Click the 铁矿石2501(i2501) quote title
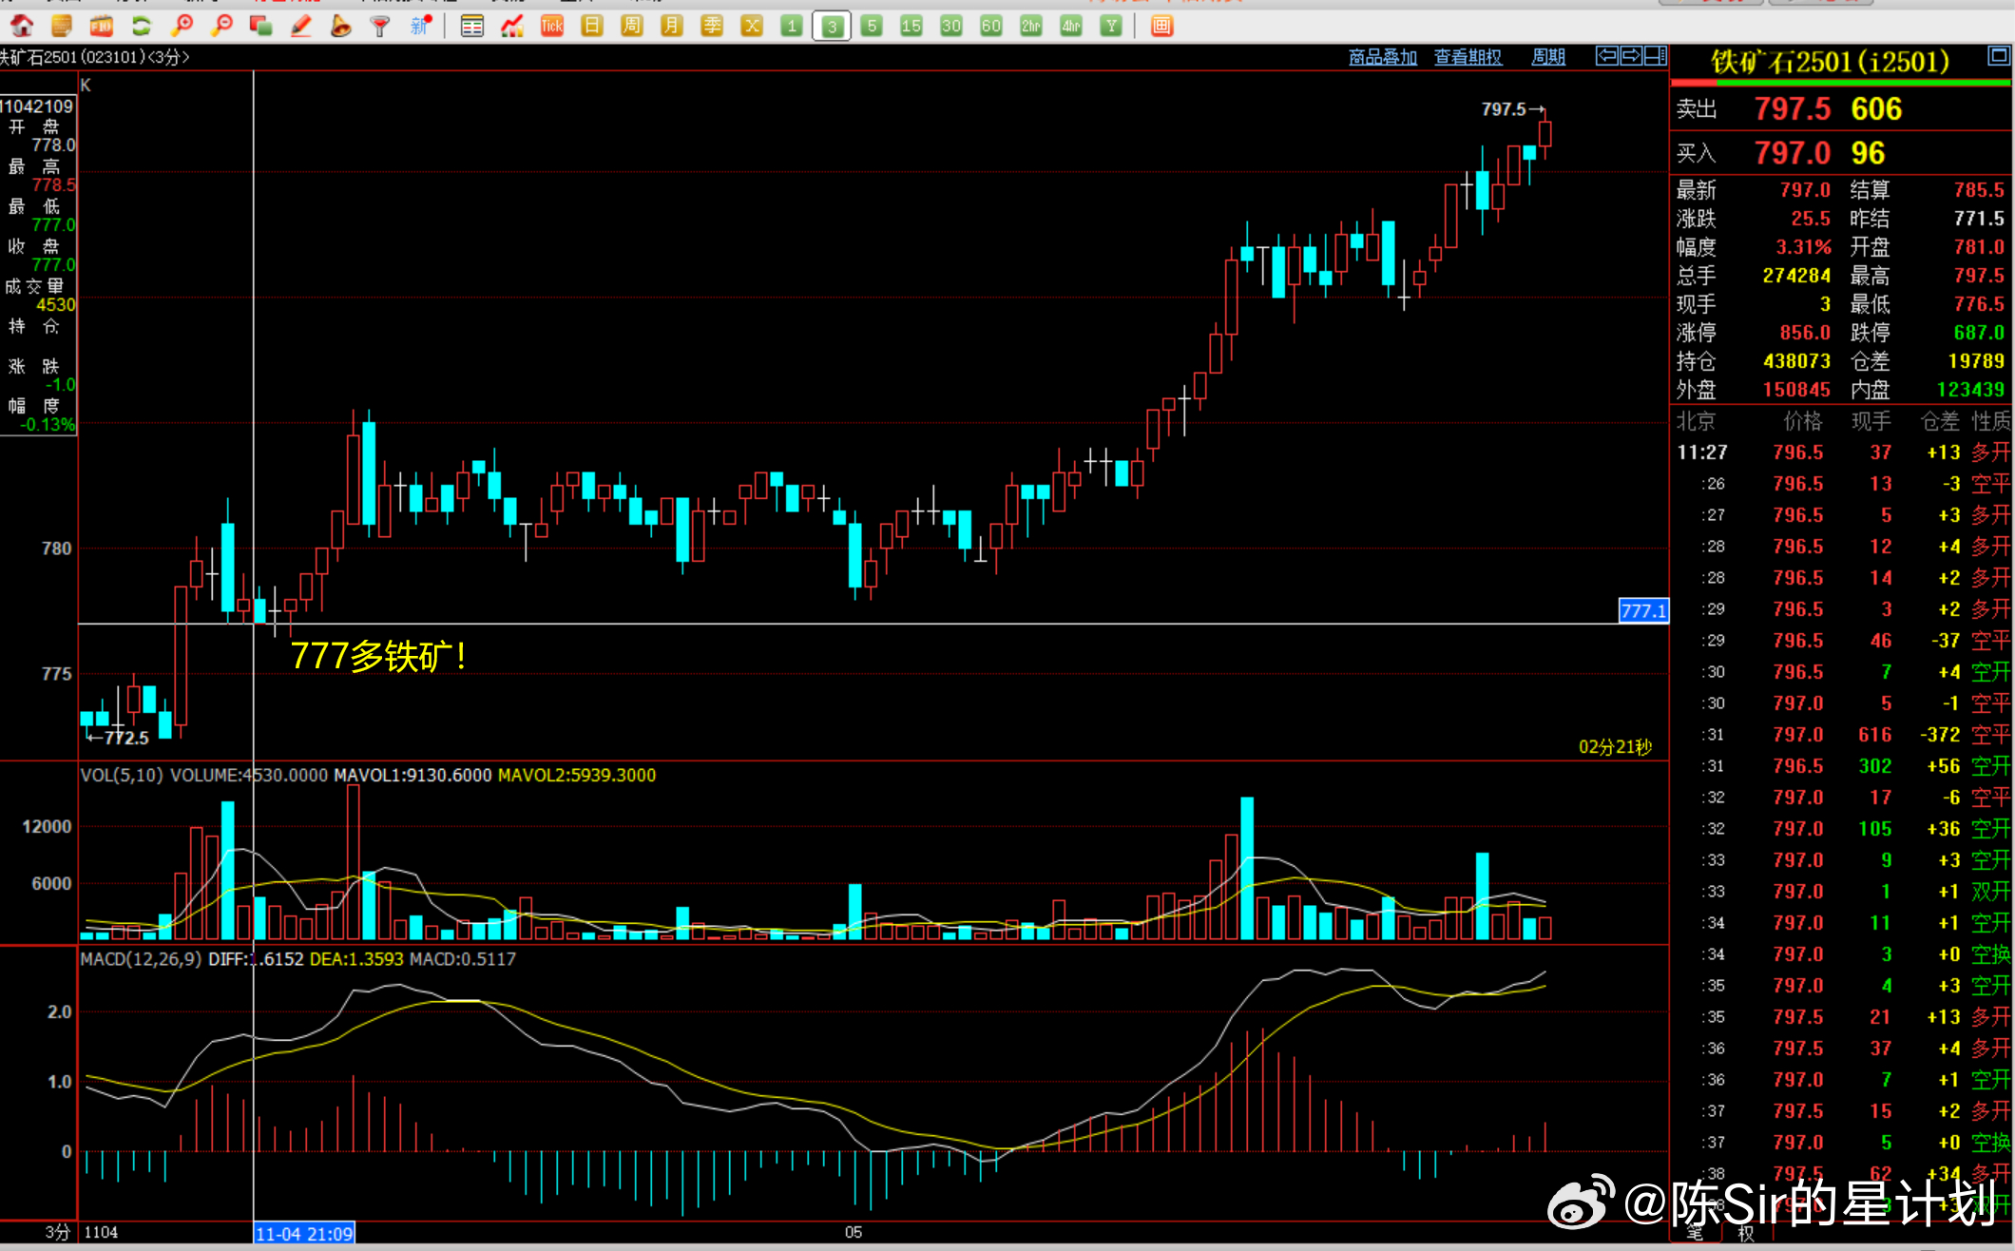Screen dimensions: 2015x1251 (x=1830, y=62)
